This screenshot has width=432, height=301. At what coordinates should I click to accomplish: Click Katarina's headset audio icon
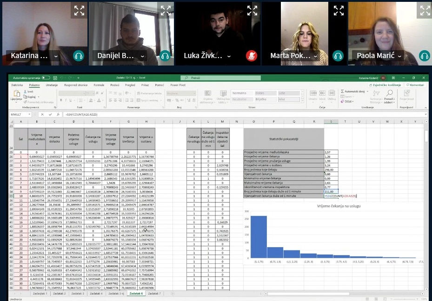tap(79, 56)
